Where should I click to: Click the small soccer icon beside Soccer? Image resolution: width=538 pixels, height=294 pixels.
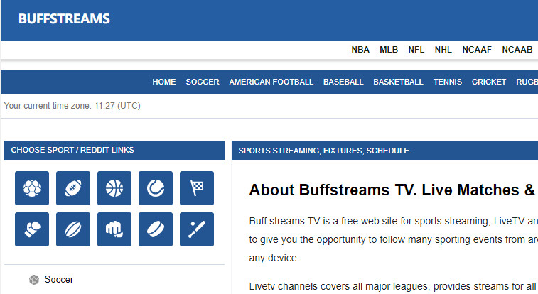(34, 280)
